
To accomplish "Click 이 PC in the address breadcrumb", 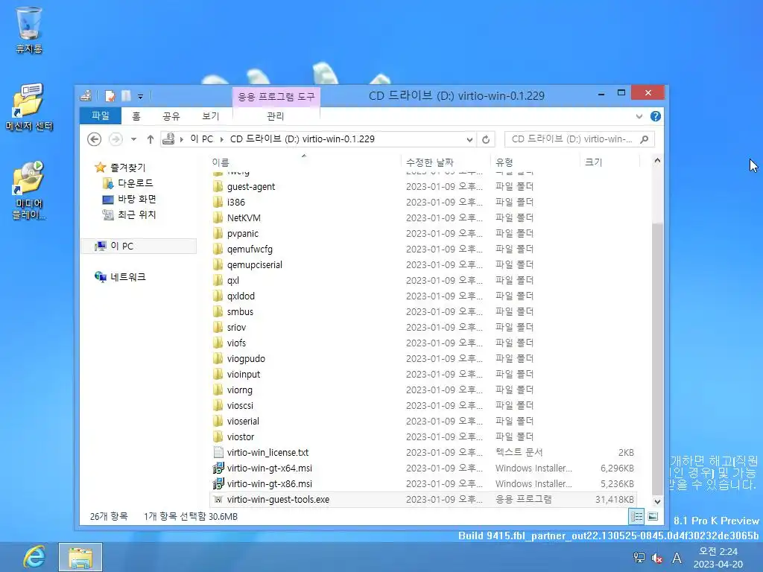I will (201, 139).
